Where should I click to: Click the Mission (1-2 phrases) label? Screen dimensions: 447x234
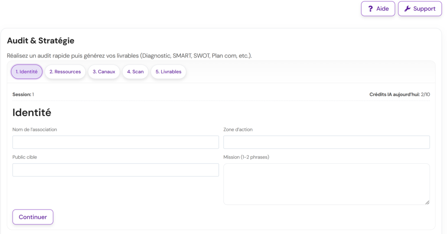tap(246, 157)
